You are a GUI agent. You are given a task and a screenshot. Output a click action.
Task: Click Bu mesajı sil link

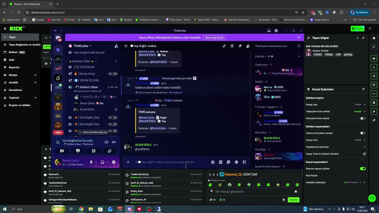point(176,93)
